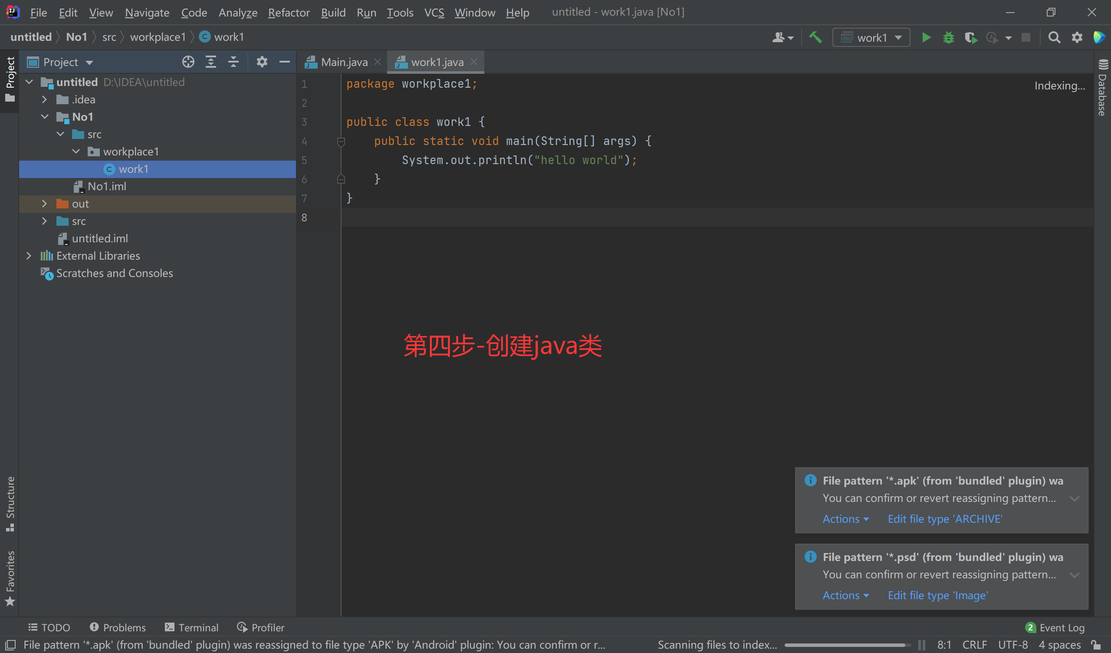This screenshot has width=1111, height=653.
Task: Click the green Run button
Action: click(x=926, y=37)
